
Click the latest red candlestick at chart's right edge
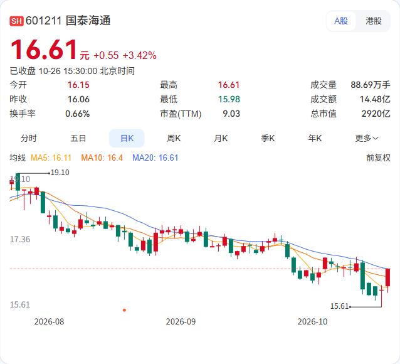click(x=387, y=277)
